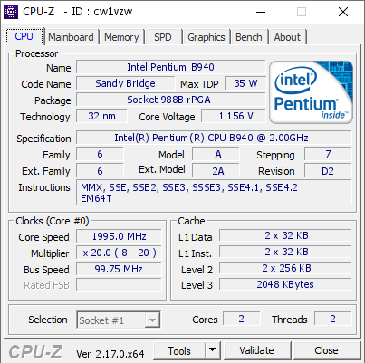365x363 pixels.
Task: Click the L1 Inst. value '2 x 32 KB'
Action: tap(285, 252)
